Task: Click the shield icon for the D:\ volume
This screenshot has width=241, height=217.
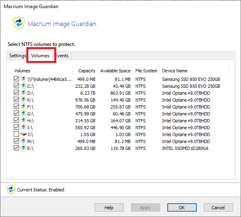Action: [x=23, y=93]
